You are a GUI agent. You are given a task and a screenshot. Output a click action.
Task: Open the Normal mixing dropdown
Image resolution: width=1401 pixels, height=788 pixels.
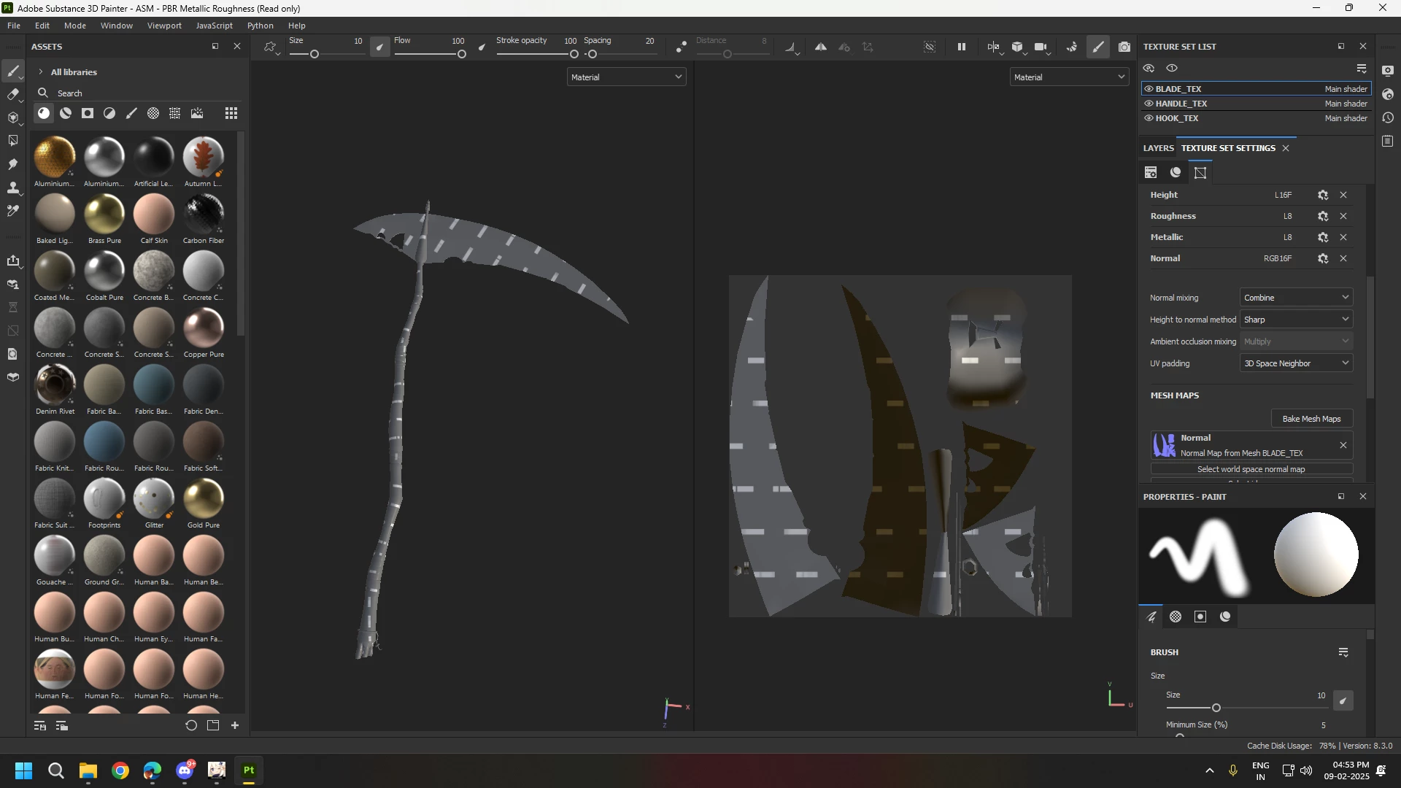click(1296, 298)
